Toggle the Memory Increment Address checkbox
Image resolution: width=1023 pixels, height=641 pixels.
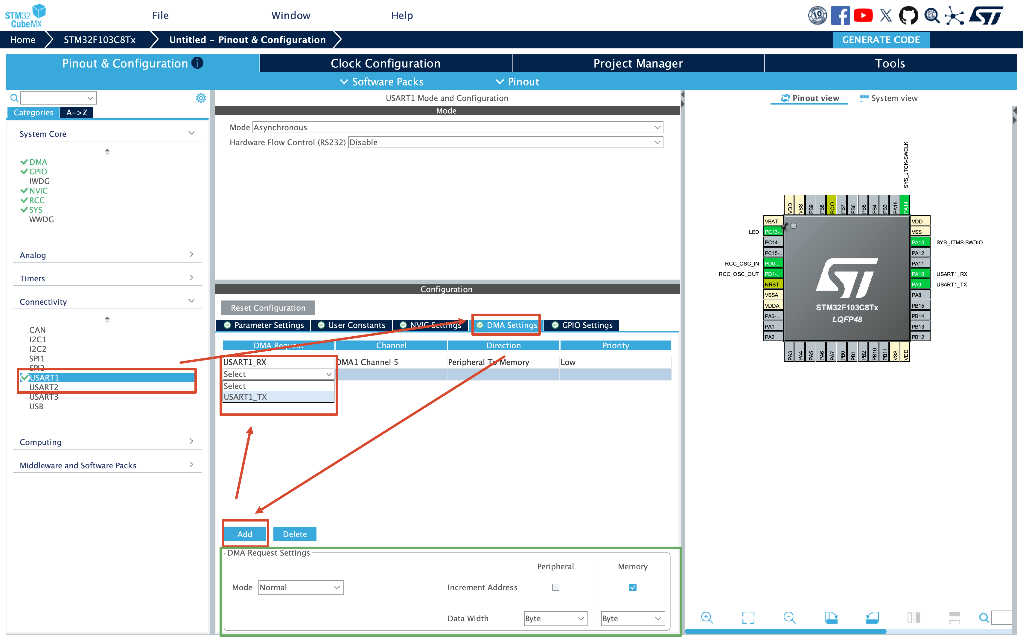point(632,587)
